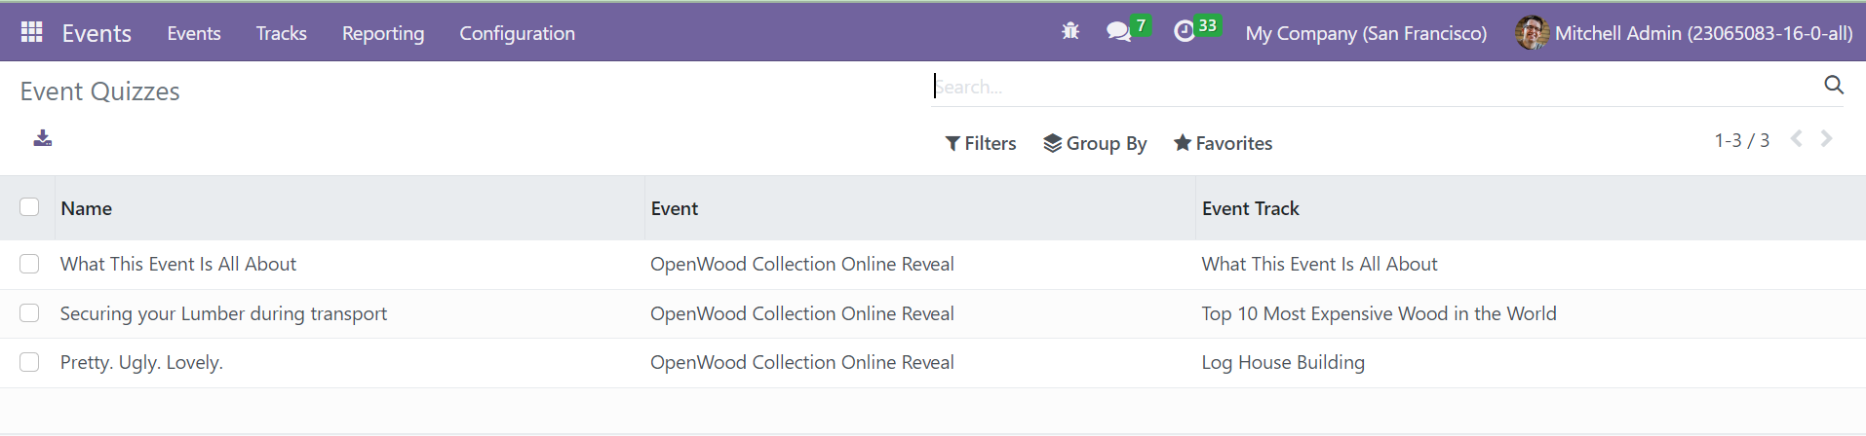Open the Configuration menu

point(518,33)
